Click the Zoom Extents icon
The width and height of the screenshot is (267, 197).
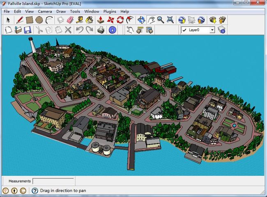[x=170, y=20]
